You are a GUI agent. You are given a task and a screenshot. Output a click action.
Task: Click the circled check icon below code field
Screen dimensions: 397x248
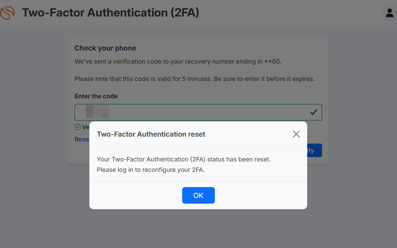[78, 127]
